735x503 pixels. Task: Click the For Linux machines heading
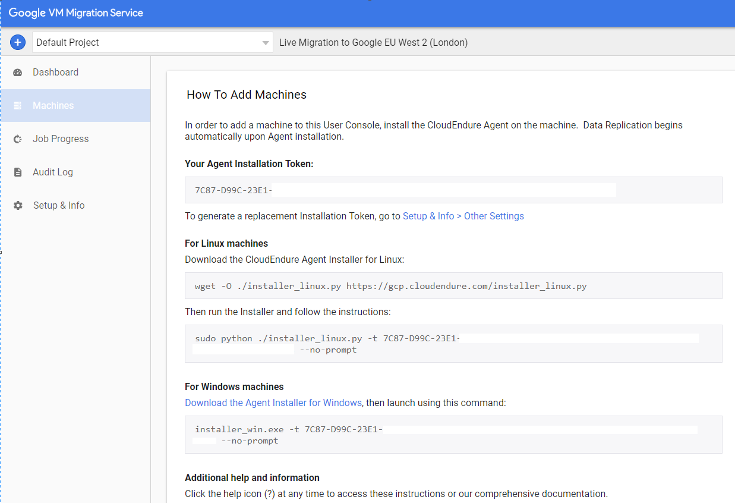coord(226,244)
